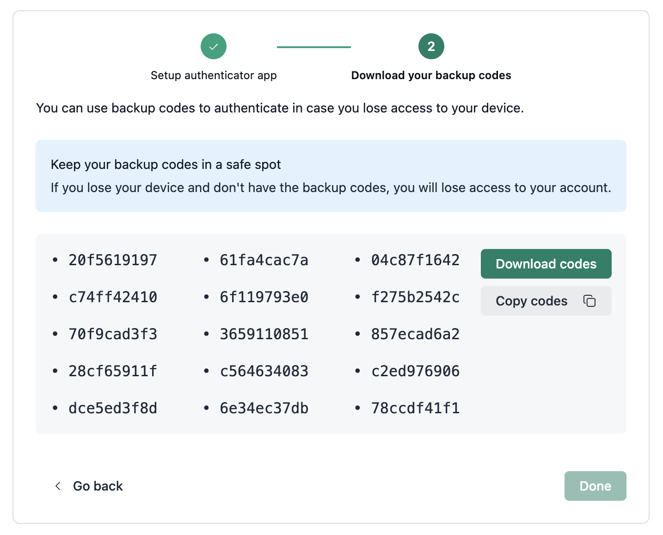Click the green checkmark step circle
Image resolution: width=663 pixels, height=535 pixels.
point(213,46)
